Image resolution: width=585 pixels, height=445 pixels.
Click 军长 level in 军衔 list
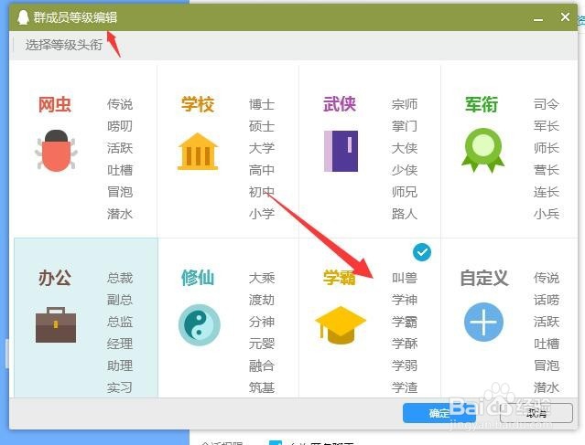click(x=547, y=126)
